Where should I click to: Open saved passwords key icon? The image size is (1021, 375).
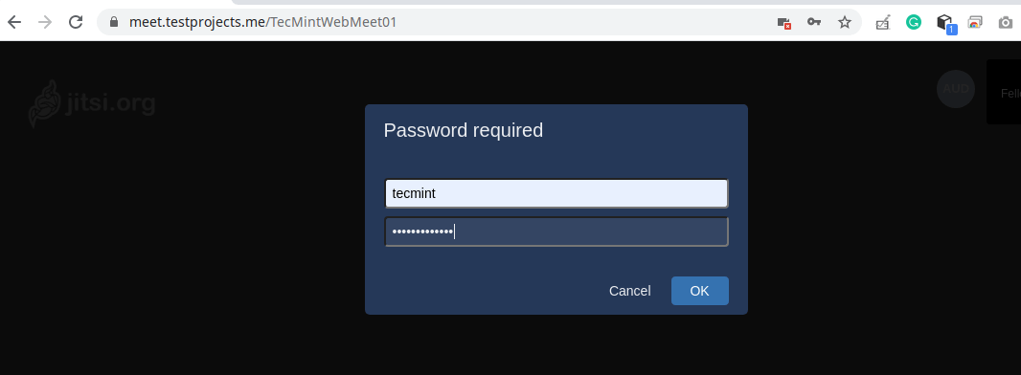point(814,22)
